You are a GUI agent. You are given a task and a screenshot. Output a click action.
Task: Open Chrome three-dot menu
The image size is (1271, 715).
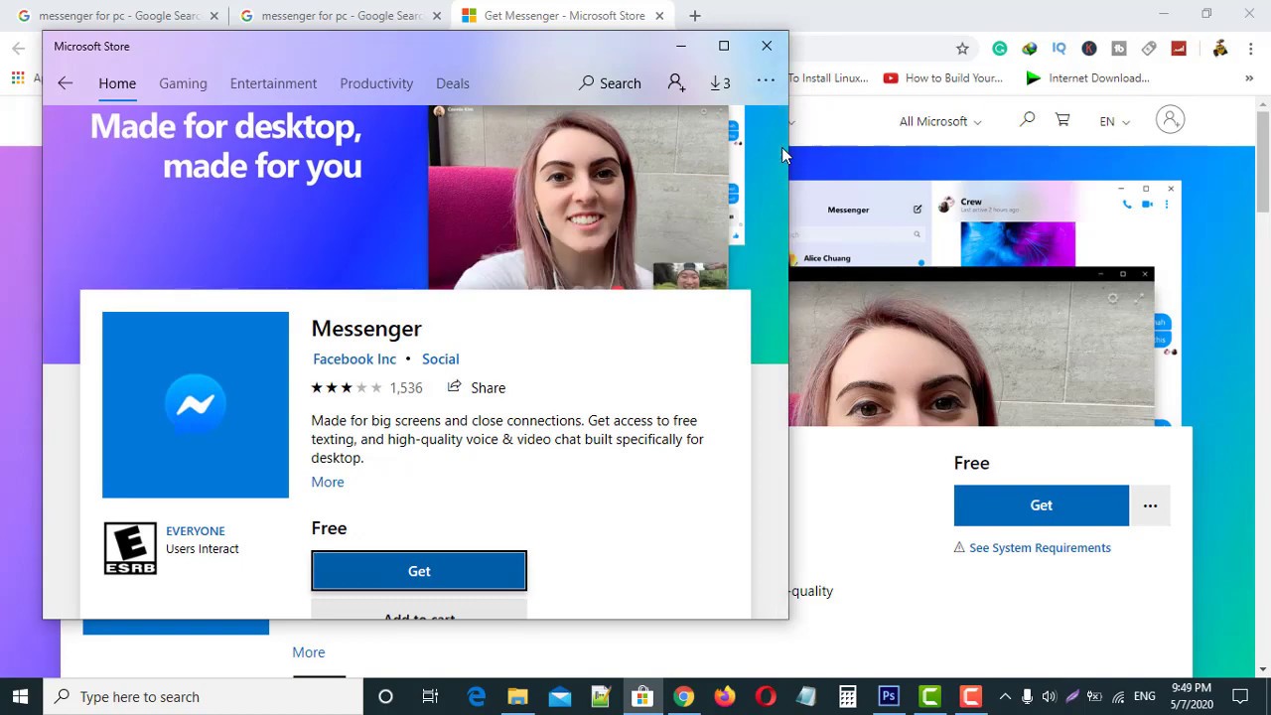[1249, 48]
